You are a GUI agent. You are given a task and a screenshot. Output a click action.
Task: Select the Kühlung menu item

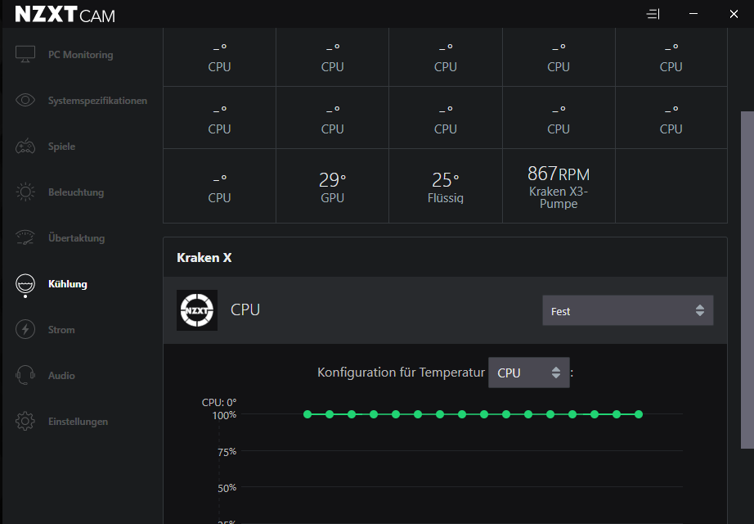point(68,283)
